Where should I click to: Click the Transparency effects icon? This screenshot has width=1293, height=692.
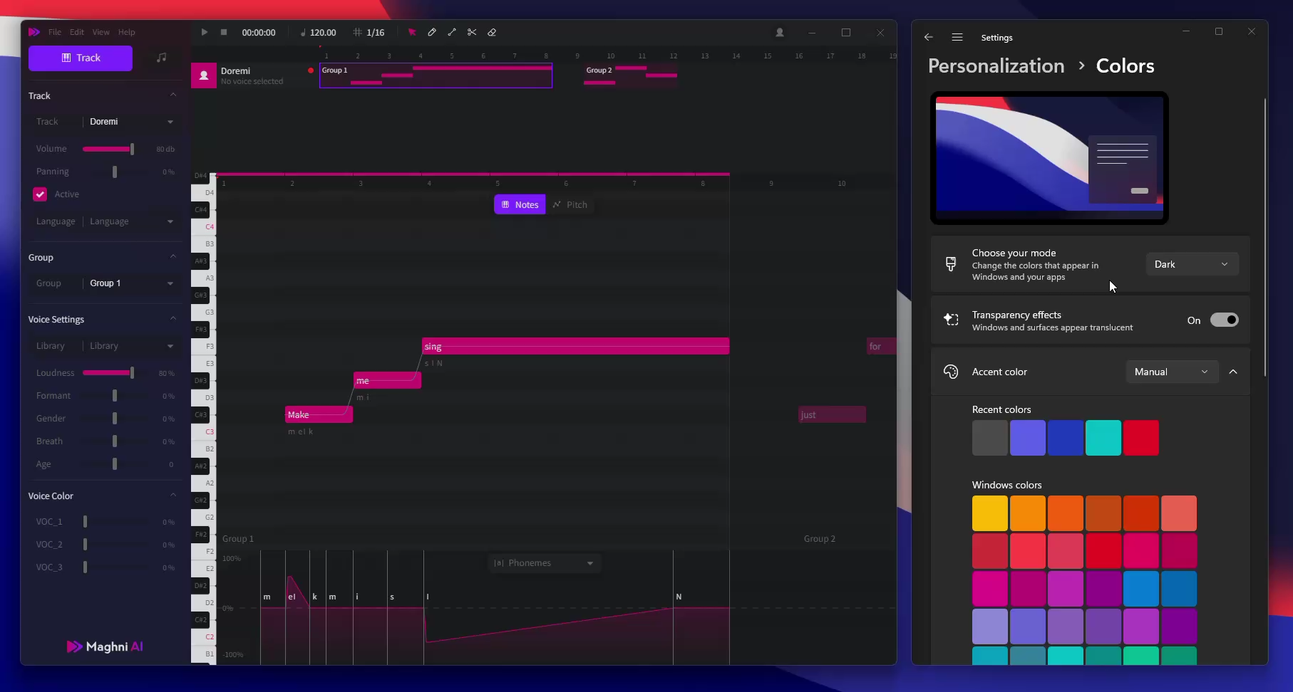(951, 320)
